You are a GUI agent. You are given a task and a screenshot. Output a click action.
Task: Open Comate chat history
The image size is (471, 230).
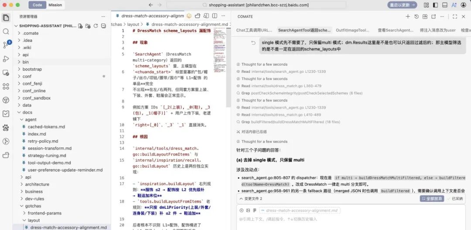pos(416,17)
